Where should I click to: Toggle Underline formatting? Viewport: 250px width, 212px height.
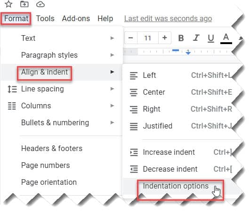click(211, 38)
